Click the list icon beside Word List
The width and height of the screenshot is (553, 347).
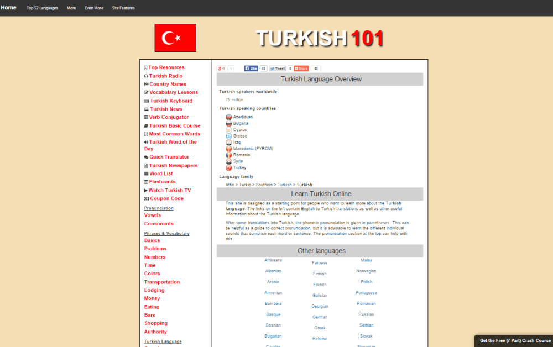pos(146,173)
